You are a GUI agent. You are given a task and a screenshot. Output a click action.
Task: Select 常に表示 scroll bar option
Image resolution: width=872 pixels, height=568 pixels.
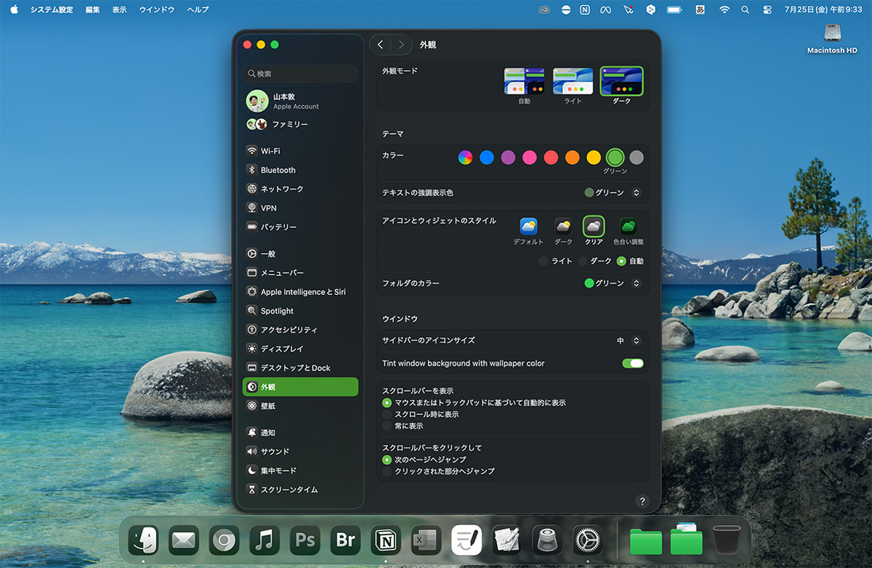(387, 426)
